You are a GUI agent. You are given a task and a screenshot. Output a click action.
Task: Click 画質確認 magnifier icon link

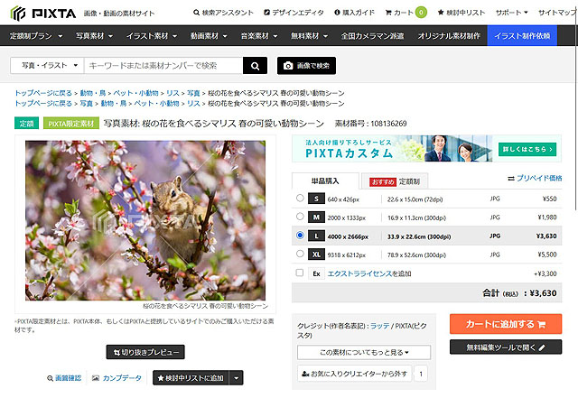pos(64,378)
